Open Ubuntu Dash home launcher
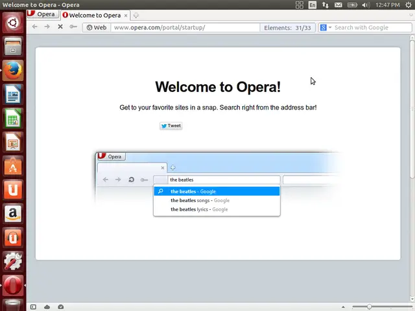The width and height of the screenshot is (415, 311). coord(13,23)
